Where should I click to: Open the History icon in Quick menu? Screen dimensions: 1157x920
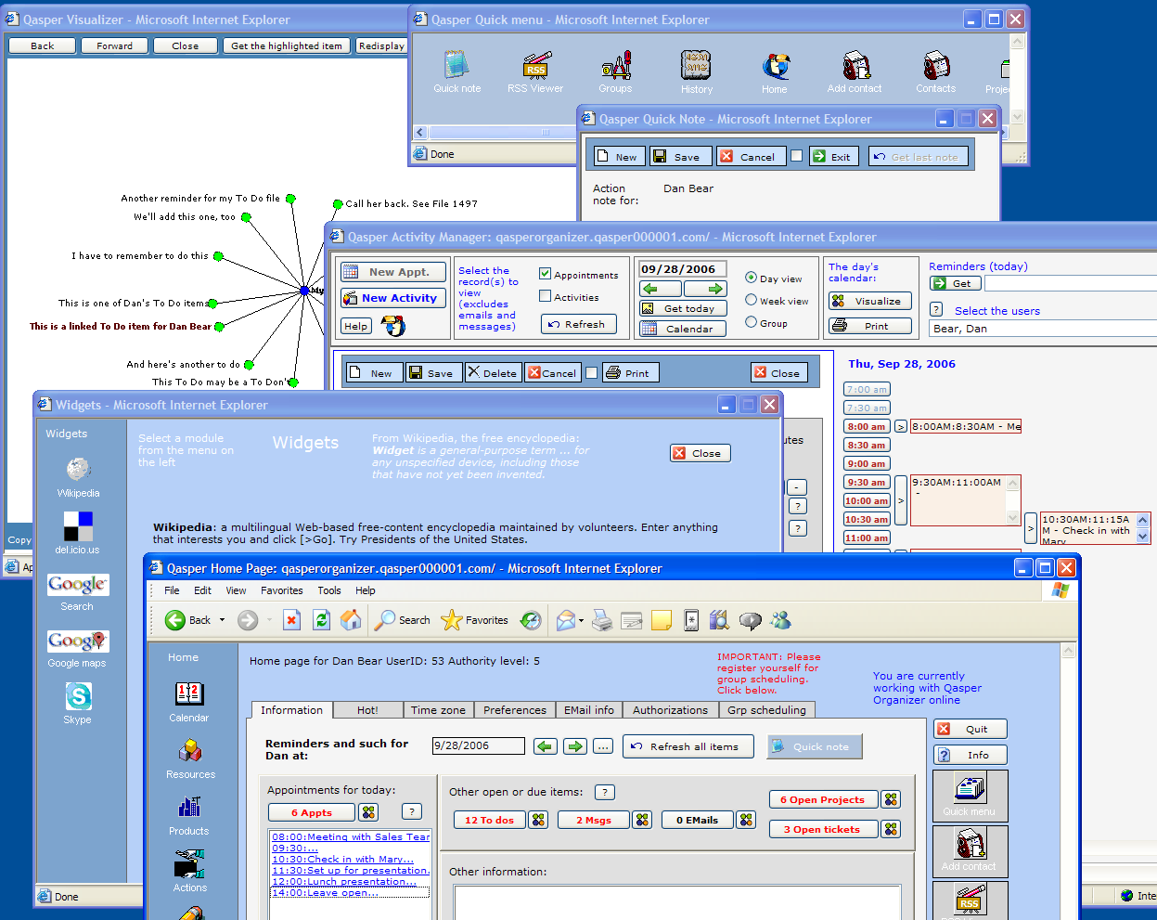[696, 65]
